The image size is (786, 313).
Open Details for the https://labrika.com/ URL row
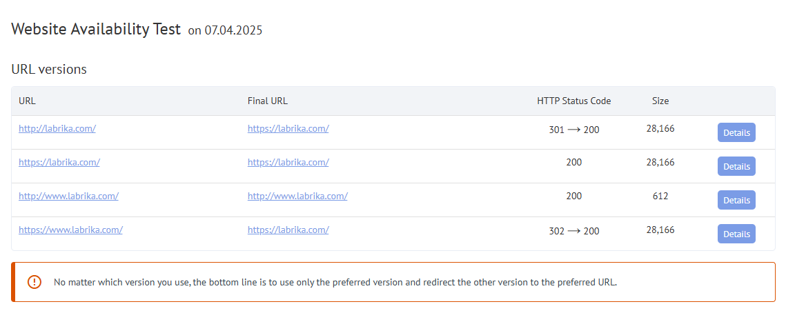[x=736, y=166]
